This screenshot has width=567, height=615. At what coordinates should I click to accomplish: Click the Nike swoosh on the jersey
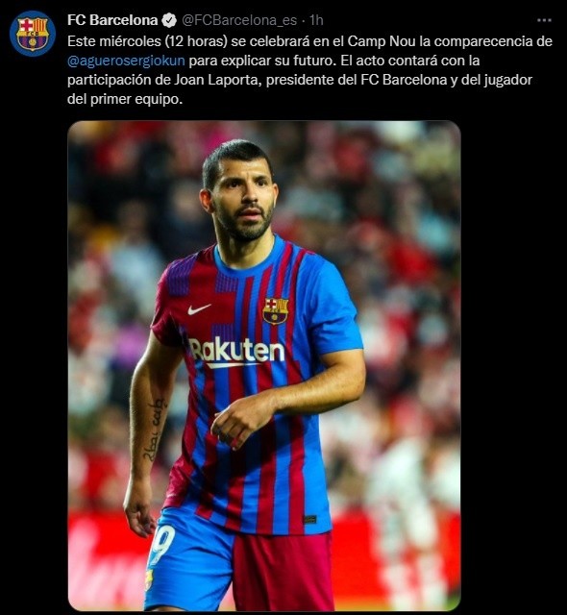pos(199,309)
